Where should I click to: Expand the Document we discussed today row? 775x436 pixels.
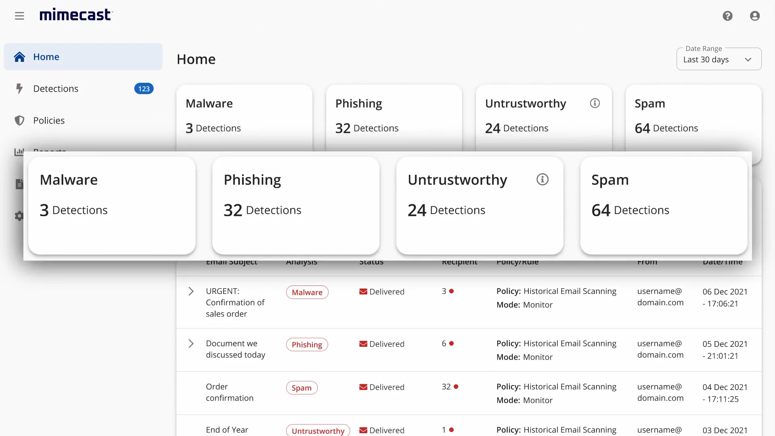[x=191, y=344]
